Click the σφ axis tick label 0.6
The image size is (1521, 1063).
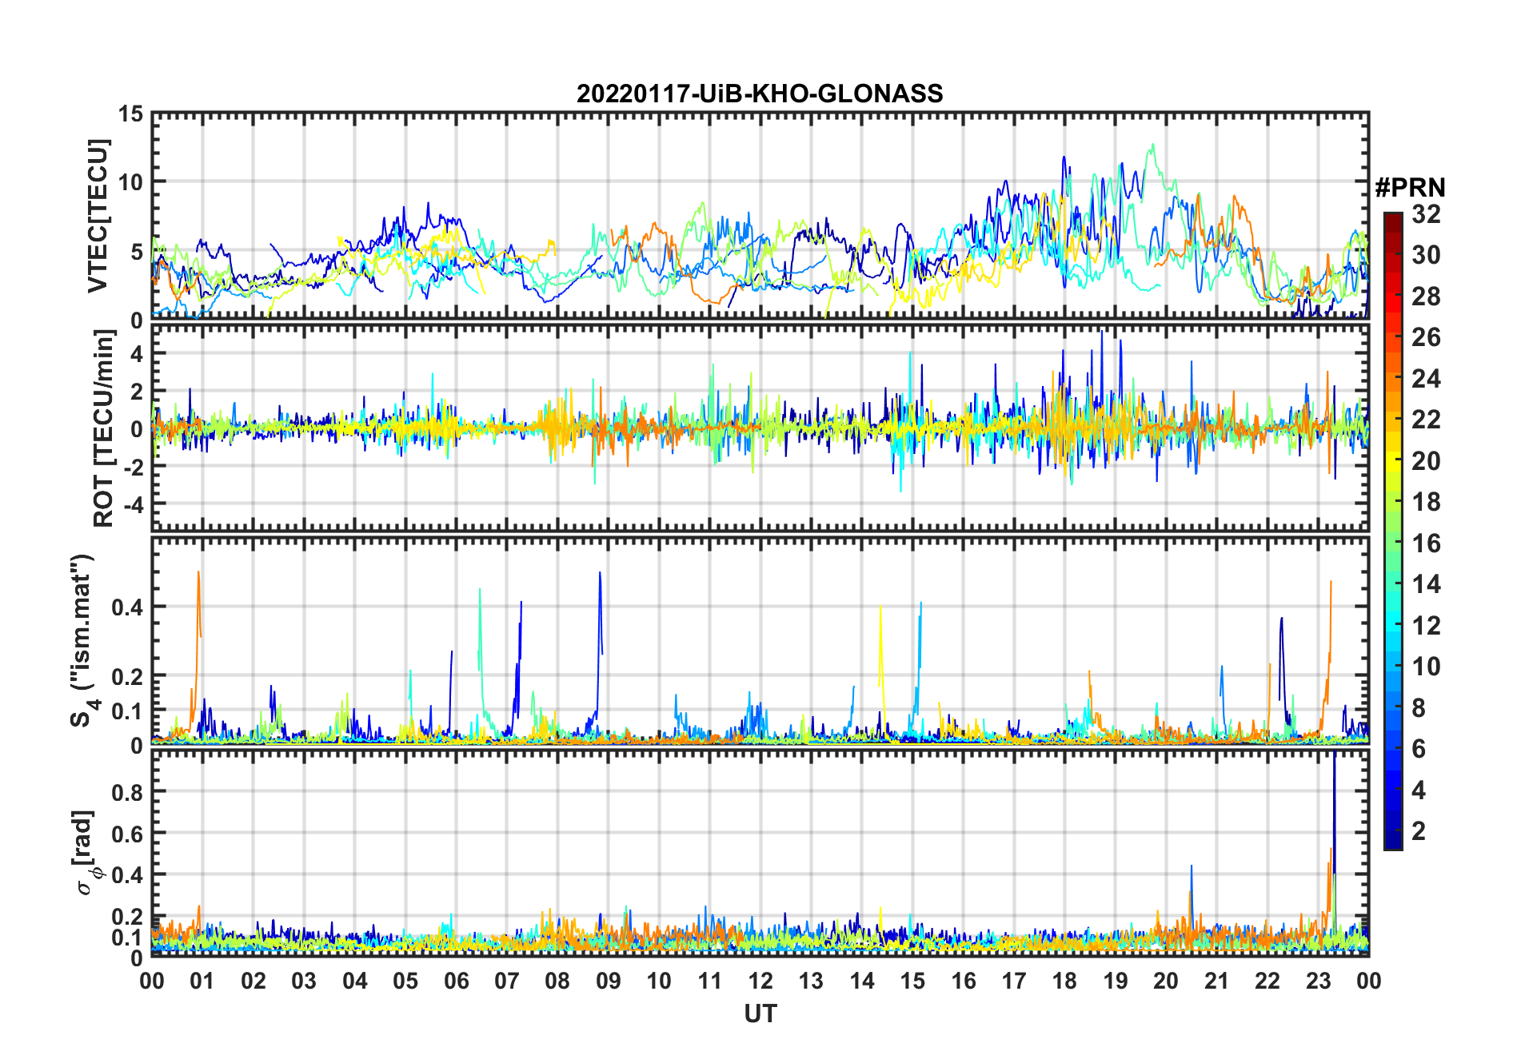(128, 834)
